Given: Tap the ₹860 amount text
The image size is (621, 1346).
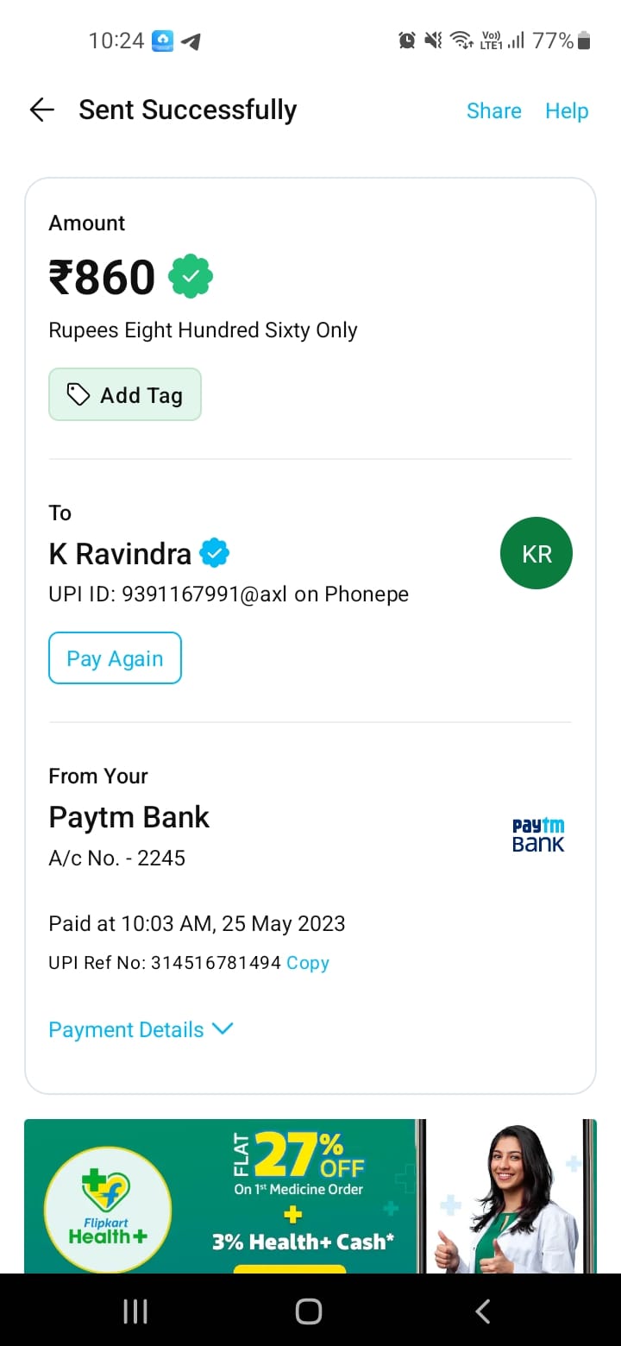Looking at the screenshot, I should point(102,278).
